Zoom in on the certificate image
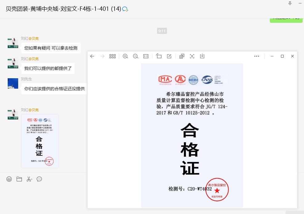This screenshot has width=304, height=214. click(125, 56)
